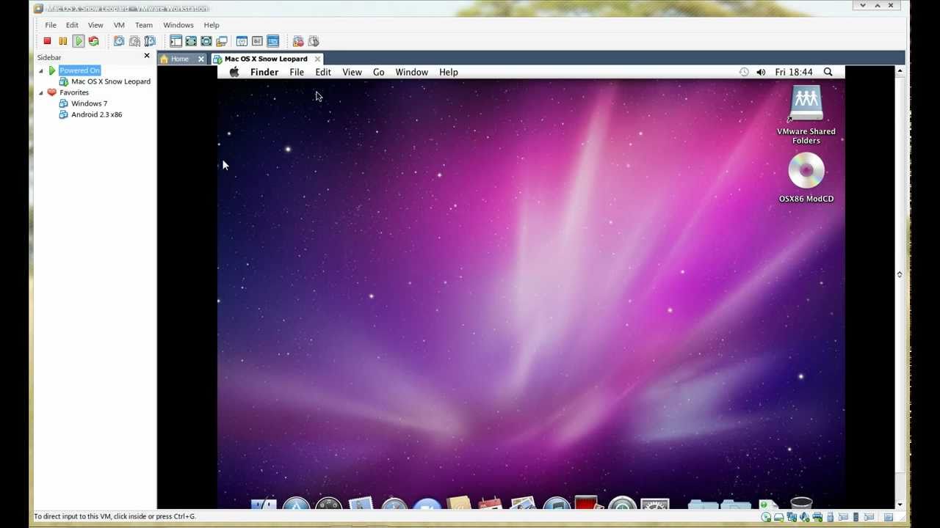
Task: Click the green Power On play icon
Action: pyautogui.click(x=78, y=41)
